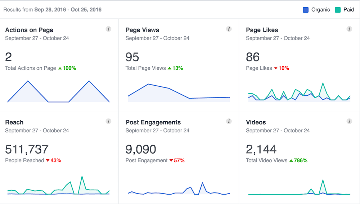
Task: Click the 511,737 people reached figure
Action: 27,149
